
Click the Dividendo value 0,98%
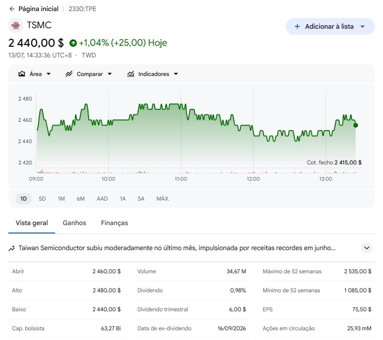[x=238, y=290]
